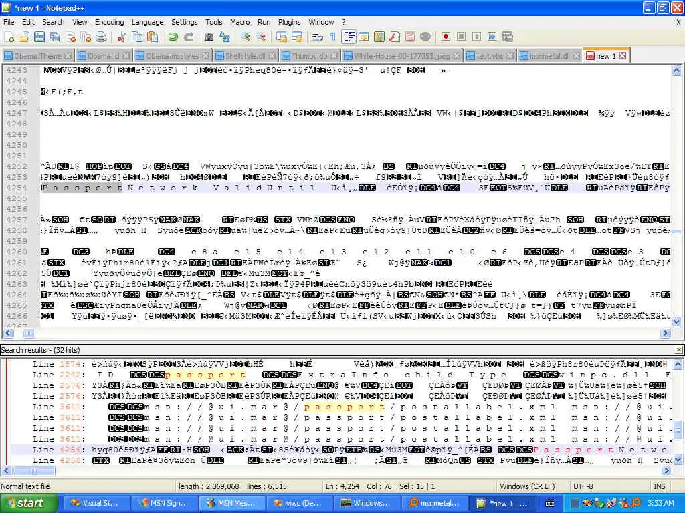This screenshot has width=685, height=513.
Task: Open the Encoding menu
Action: (x=109, y=22)
